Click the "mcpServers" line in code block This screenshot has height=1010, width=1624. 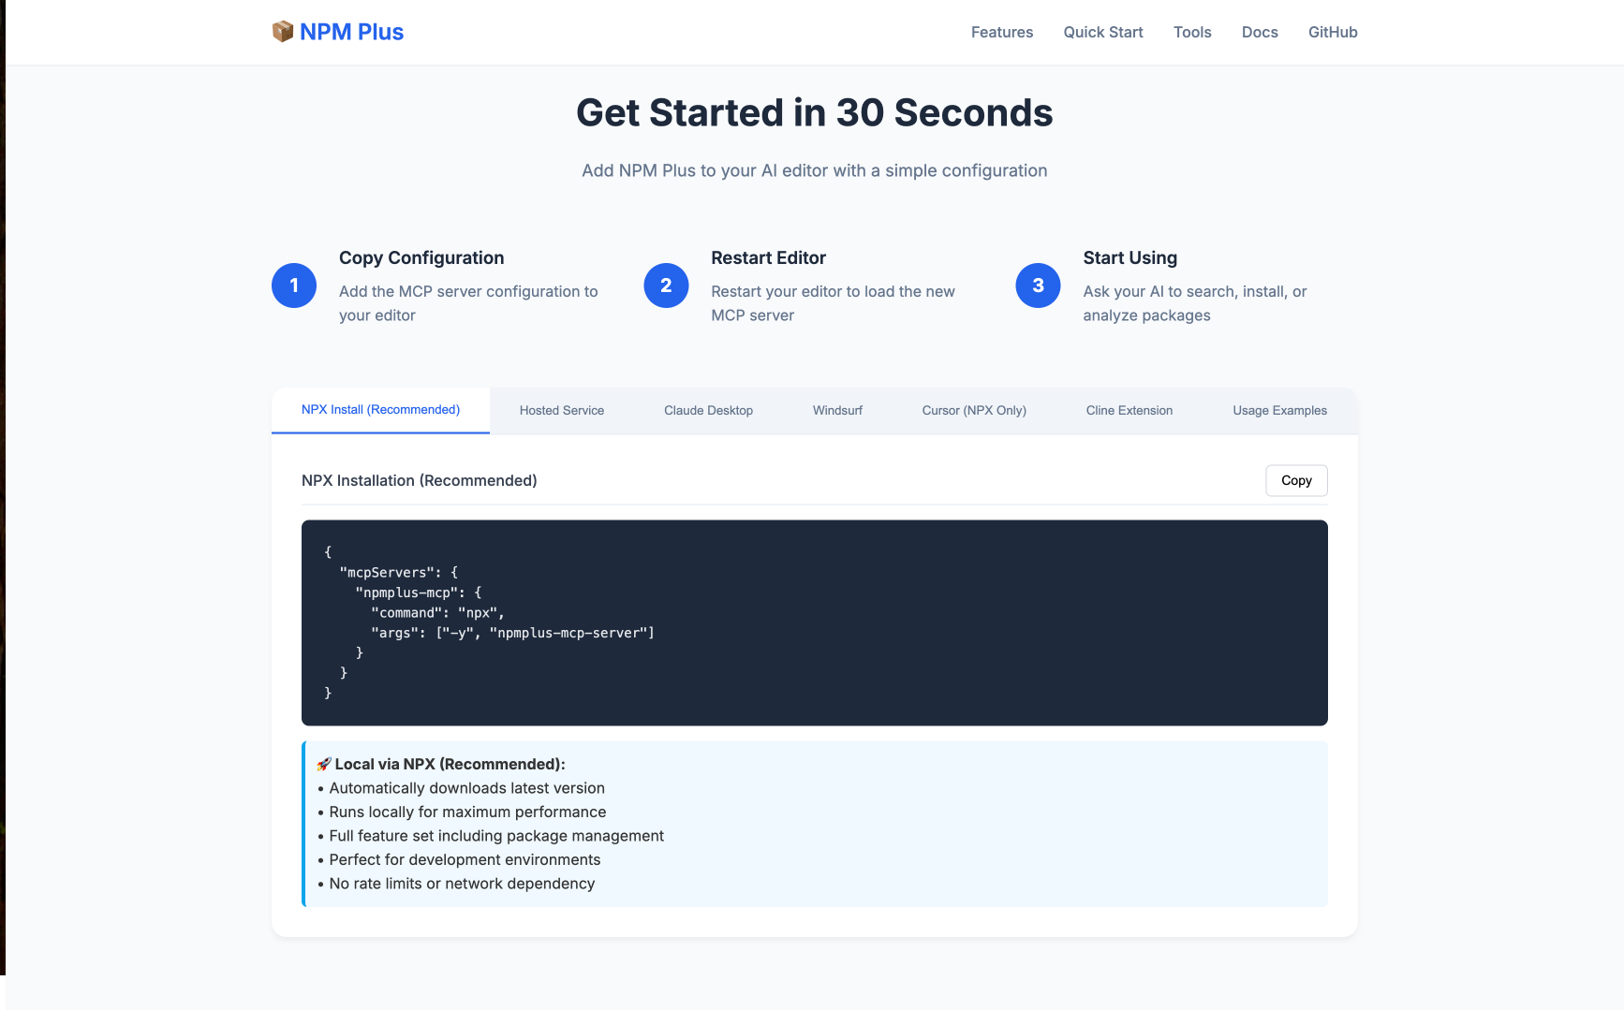(x=398, y=572)
